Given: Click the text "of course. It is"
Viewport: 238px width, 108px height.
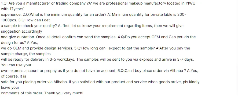Looking at the screenshot, I should click(13, 76).
